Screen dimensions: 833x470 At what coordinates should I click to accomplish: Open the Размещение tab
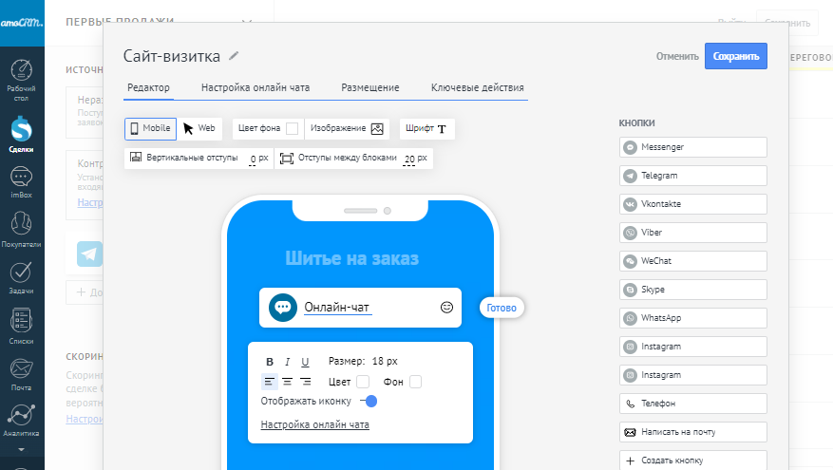click(x=370, y=88)
